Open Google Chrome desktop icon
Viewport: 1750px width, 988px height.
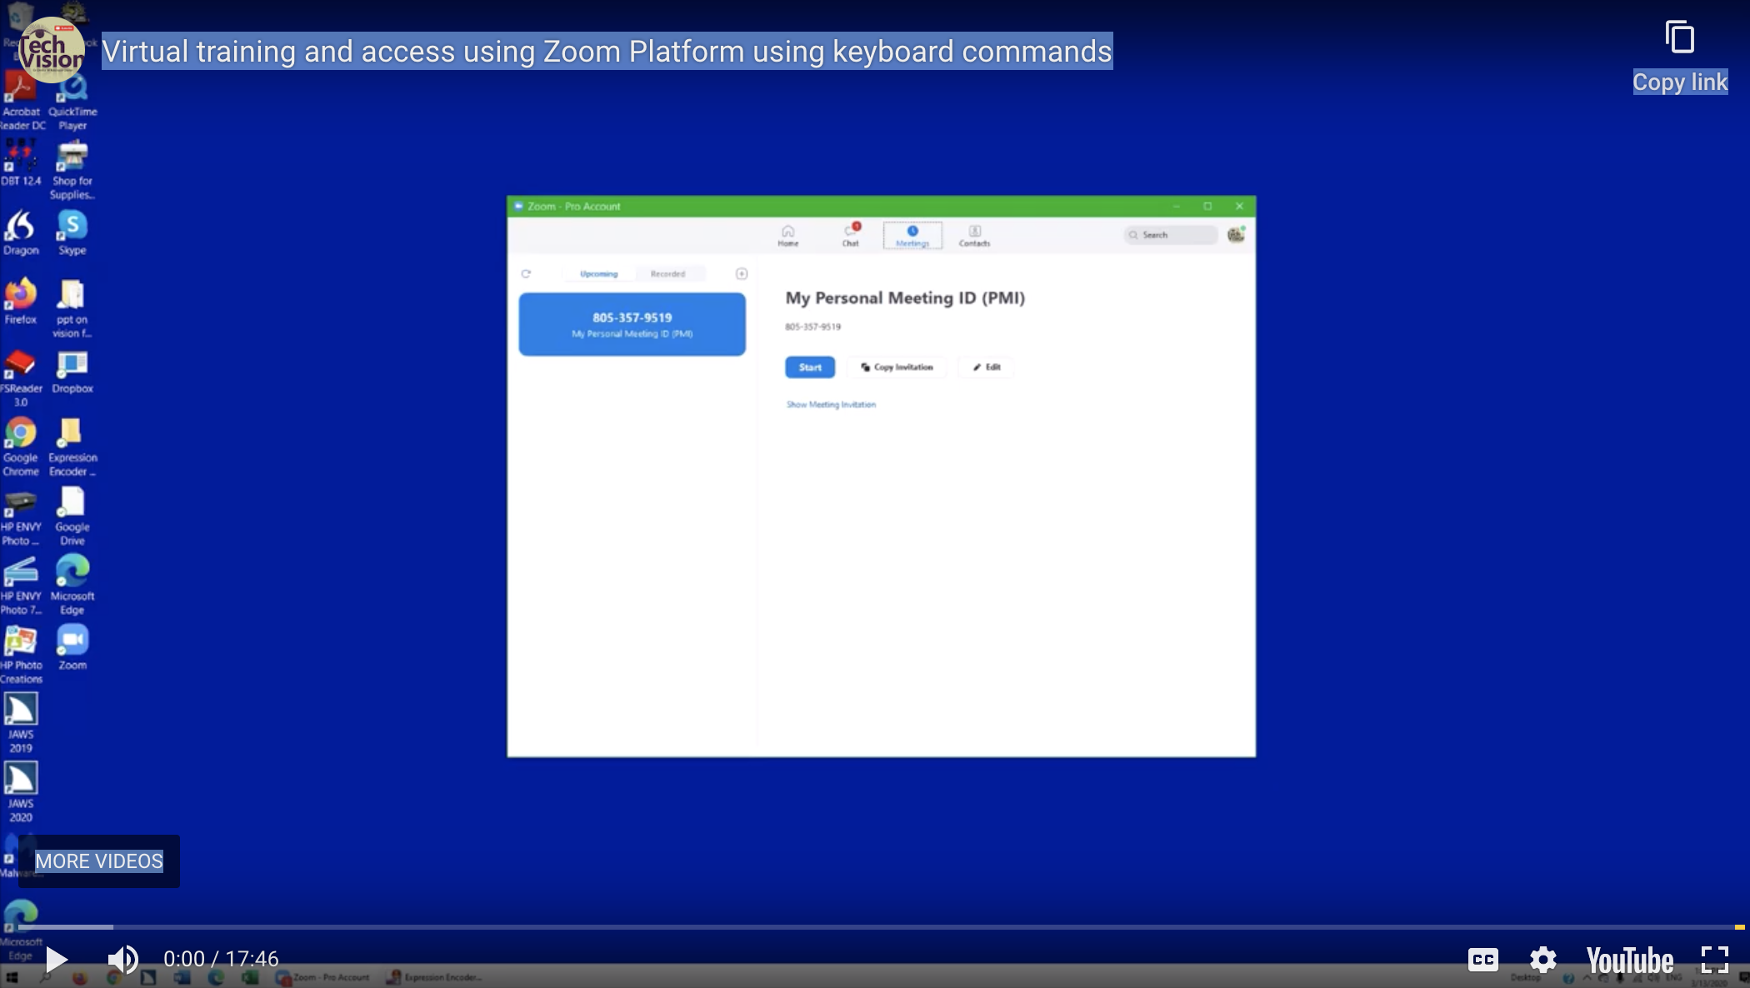point(21,447)
